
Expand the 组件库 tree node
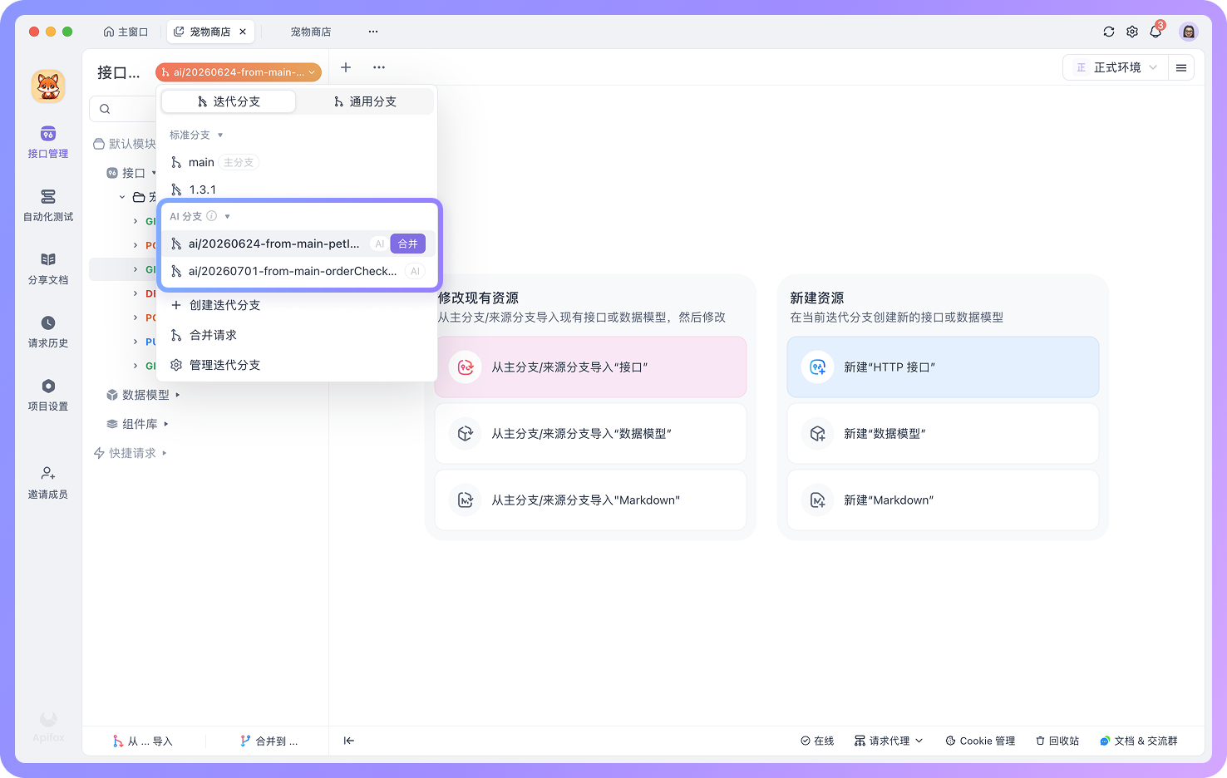[165, 424]
